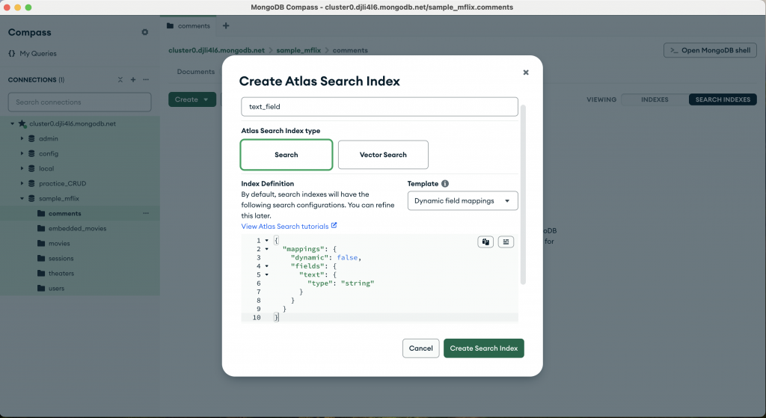This screenshot has height=418, width=766.
Task: Click the favorite star on cluster0 connection
Action: point(22,123)
